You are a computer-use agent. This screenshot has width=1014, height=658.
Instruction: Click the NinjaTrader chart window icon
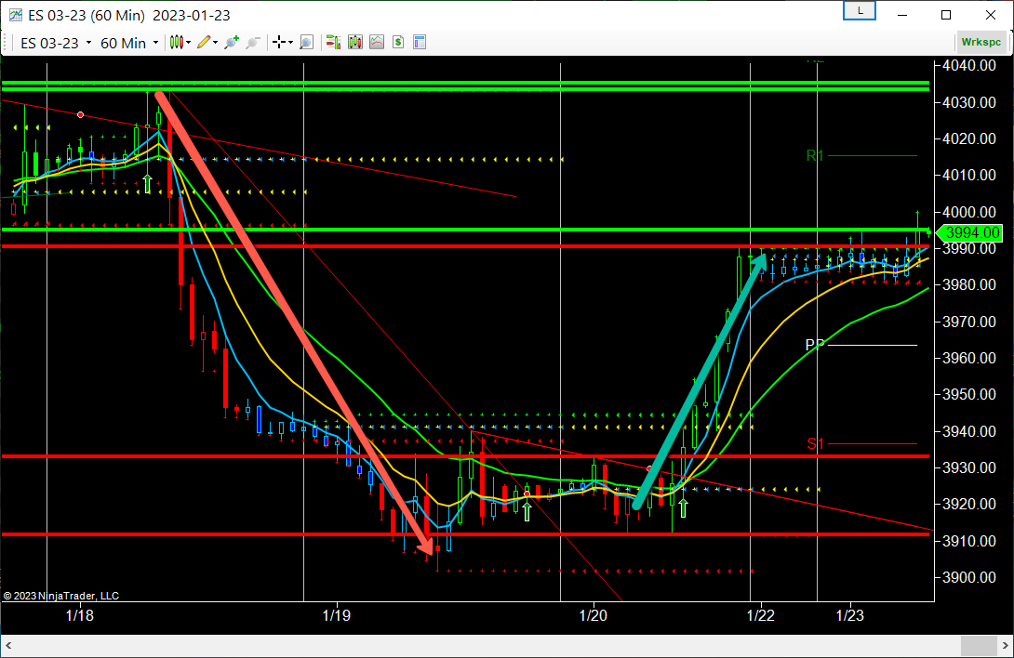pos(14,15)
